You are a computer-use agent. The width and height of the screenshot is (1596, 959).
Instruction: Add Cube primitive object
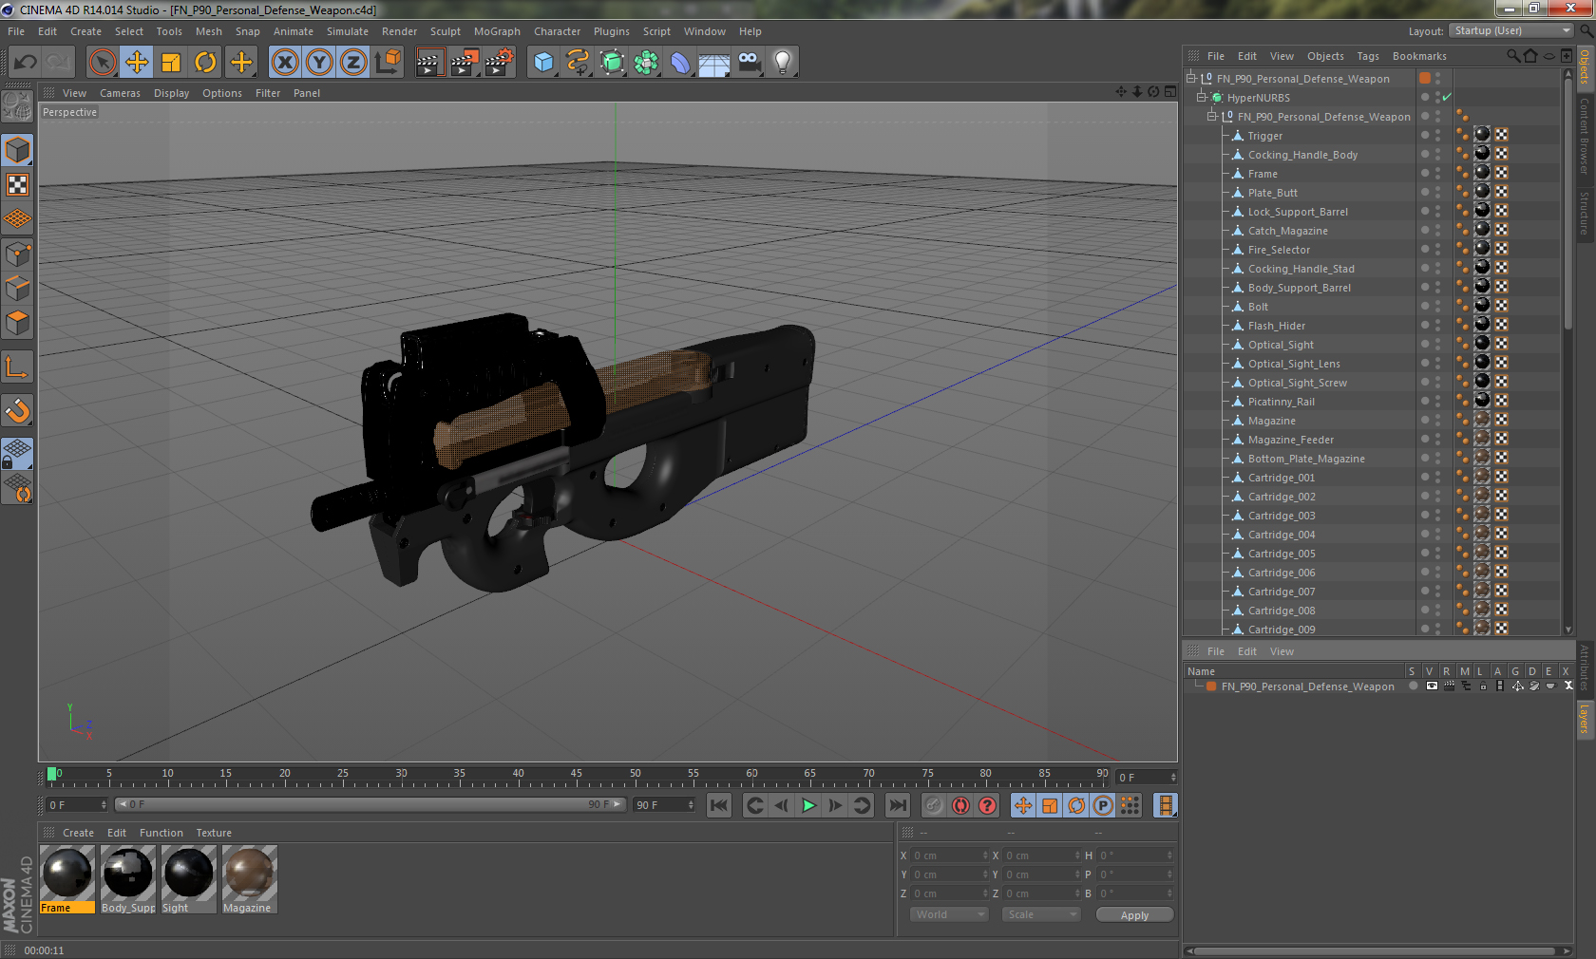[543, 63]
